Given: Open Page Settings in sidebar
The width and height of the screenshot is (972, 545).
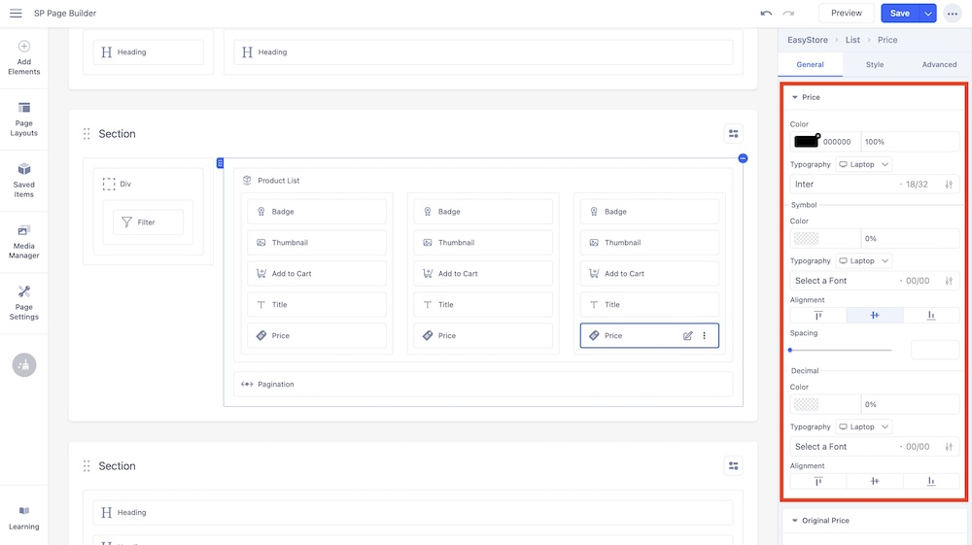Looking at the screenshot, I should click(x=24, y=302).
